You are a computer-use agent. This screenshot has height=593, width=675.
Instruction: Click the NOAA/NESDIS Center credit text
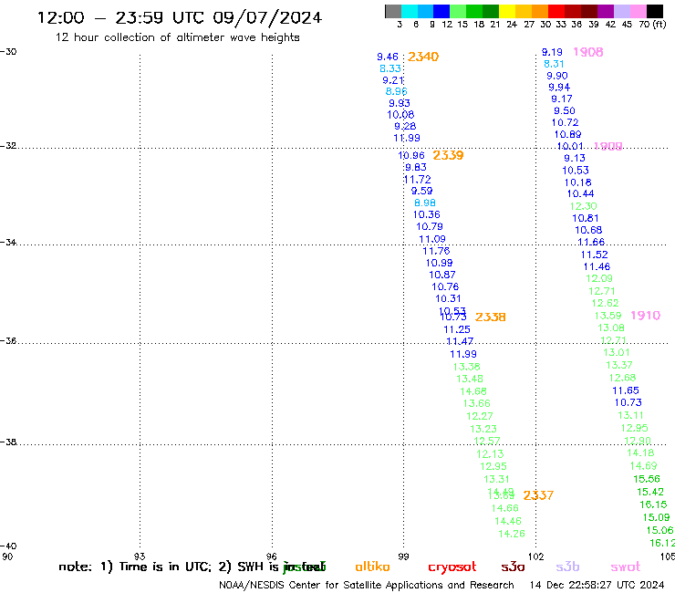[x=367, y=586]
